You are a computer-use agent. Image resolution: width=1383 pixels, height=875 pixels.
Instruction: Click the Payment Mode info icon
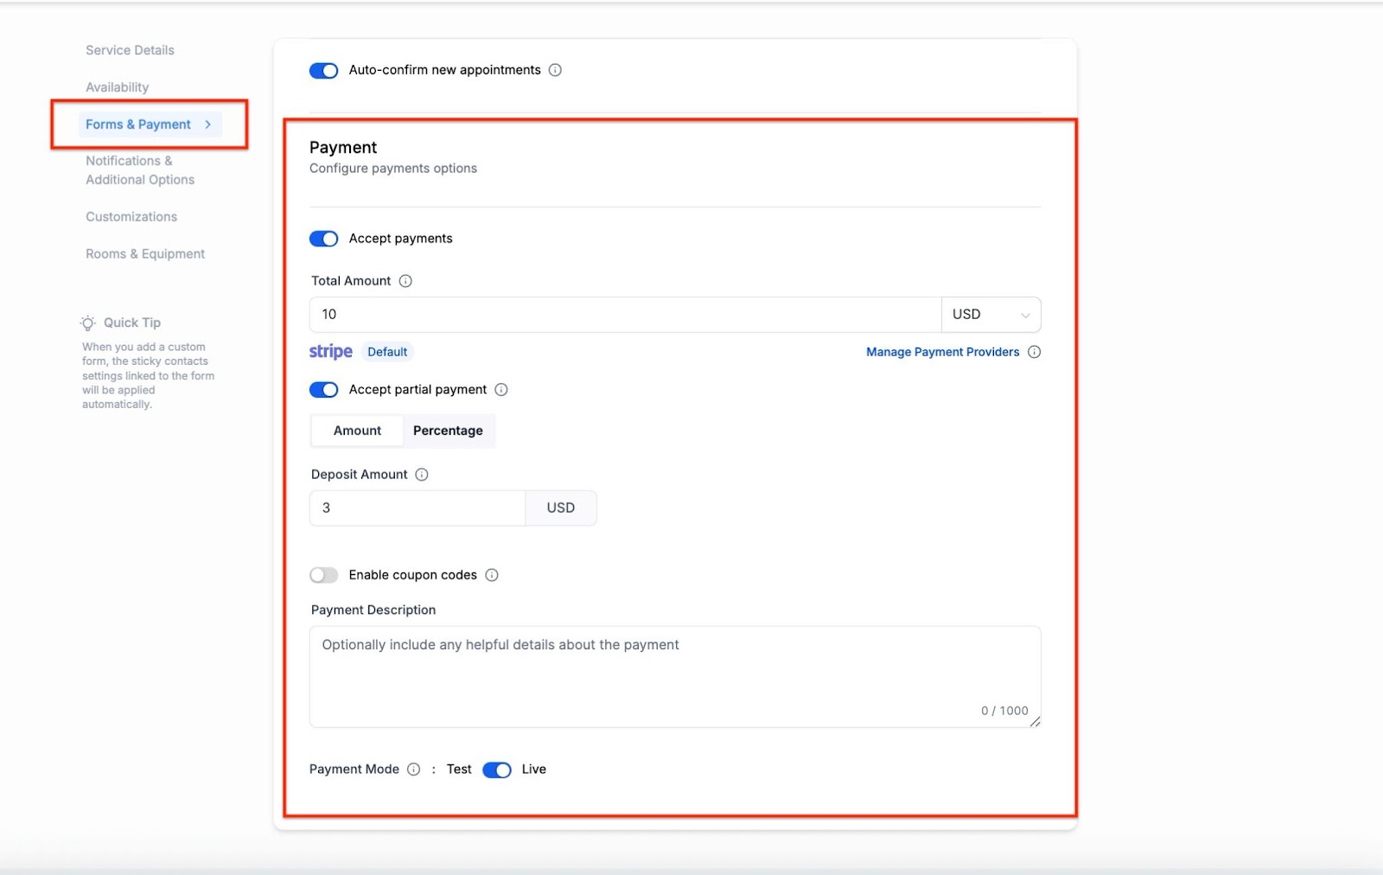[414, 770]
